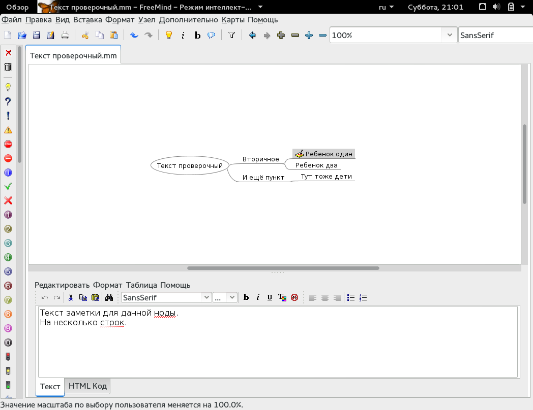533x410 pixels.
Task: Open the SansSerif font combo in main toolbar
Action: (495, 35)
